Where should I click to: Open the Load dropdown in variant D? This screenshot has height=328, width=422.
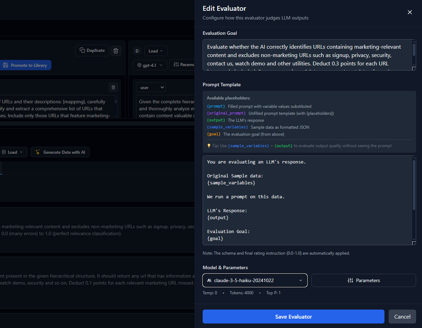pos(156,51)
